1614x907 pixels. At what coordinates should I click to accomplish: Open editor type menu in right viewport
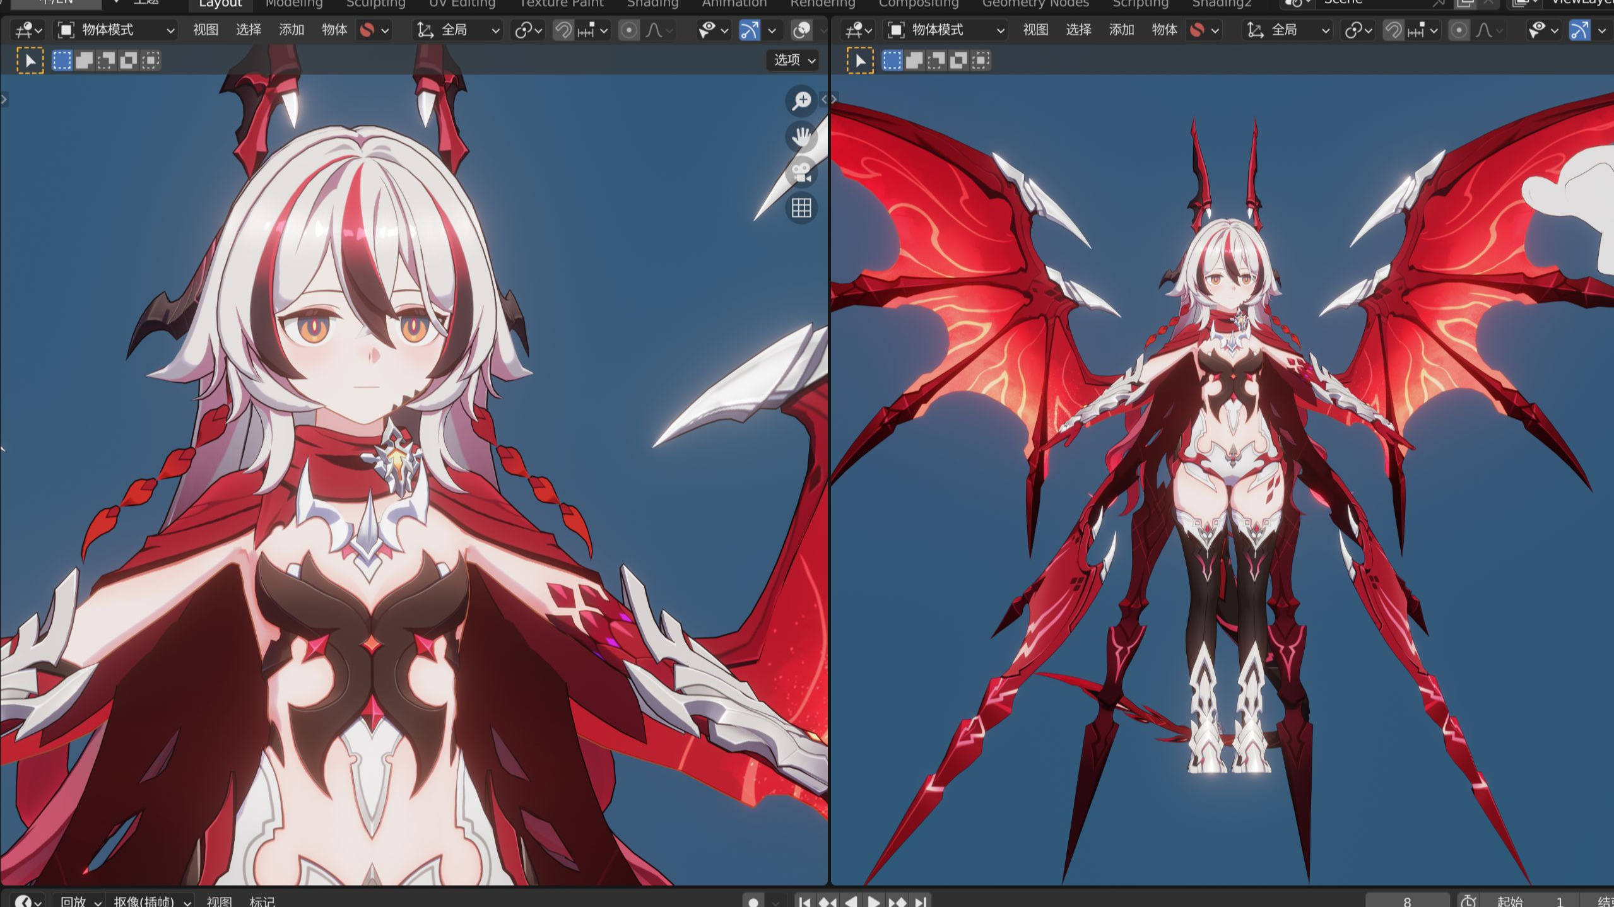click(x=859, y=30)
